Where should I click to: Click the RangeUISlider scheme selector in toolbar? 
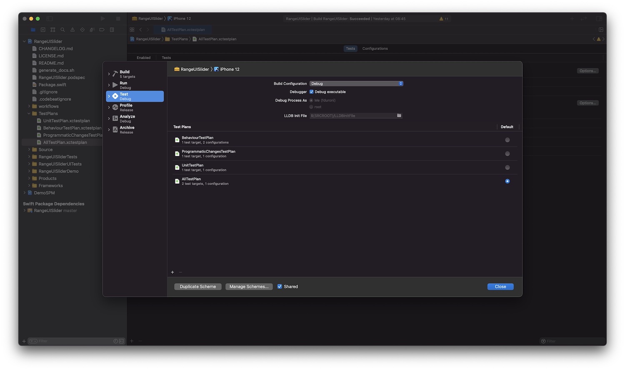point(147,19)
